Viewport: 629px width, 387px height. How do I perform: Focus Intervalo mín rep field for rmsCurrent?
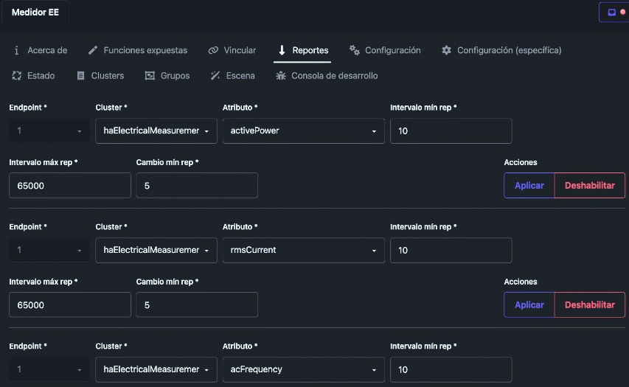tap(451, 250)
